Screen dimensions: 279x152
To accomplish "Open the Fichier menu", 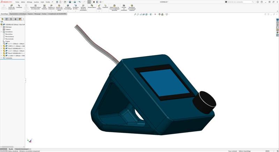I will (x=17, y=2).
